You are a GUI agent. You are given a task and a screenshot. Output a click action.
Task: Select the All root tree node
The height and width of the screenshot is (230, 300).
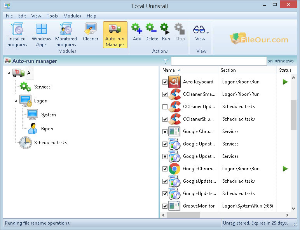tap(30, 73)
